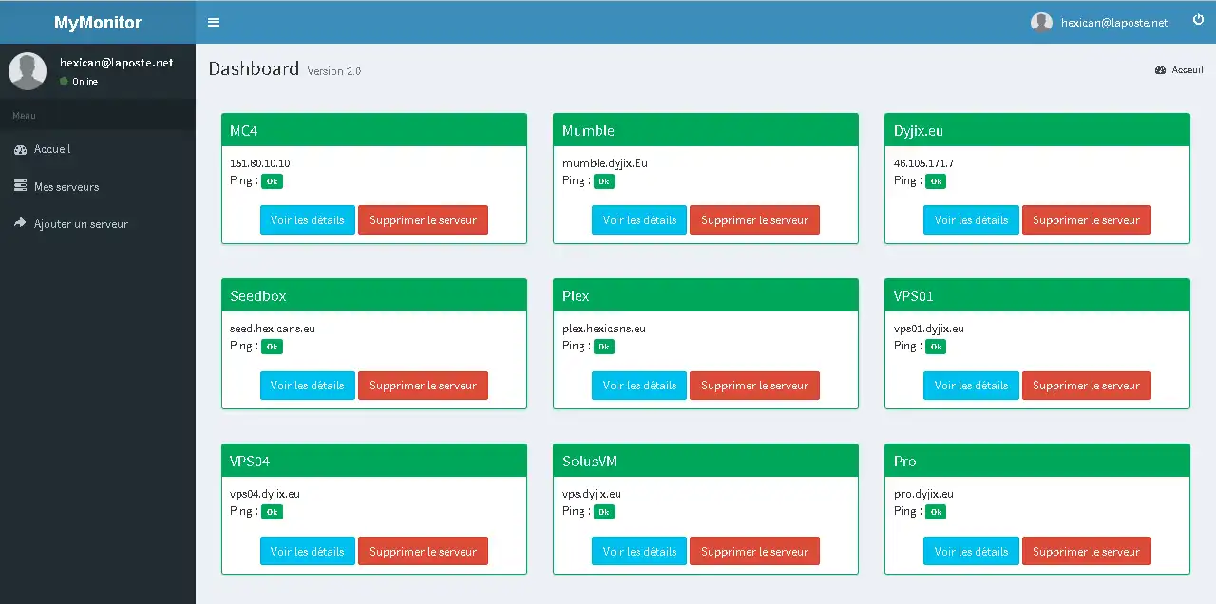
Task: Delete the Seedbox server
Action: [423, 386]
